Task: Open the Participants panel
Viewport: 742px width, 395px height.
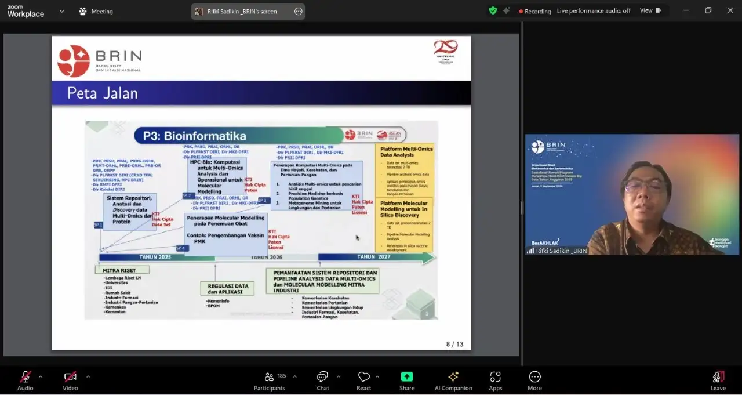Action: point(270,380)
